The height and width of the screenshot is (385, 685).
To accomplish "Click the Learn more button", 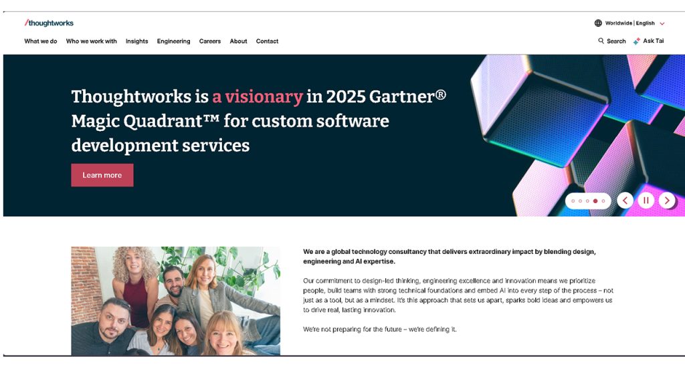I will (x=102, y=174).
